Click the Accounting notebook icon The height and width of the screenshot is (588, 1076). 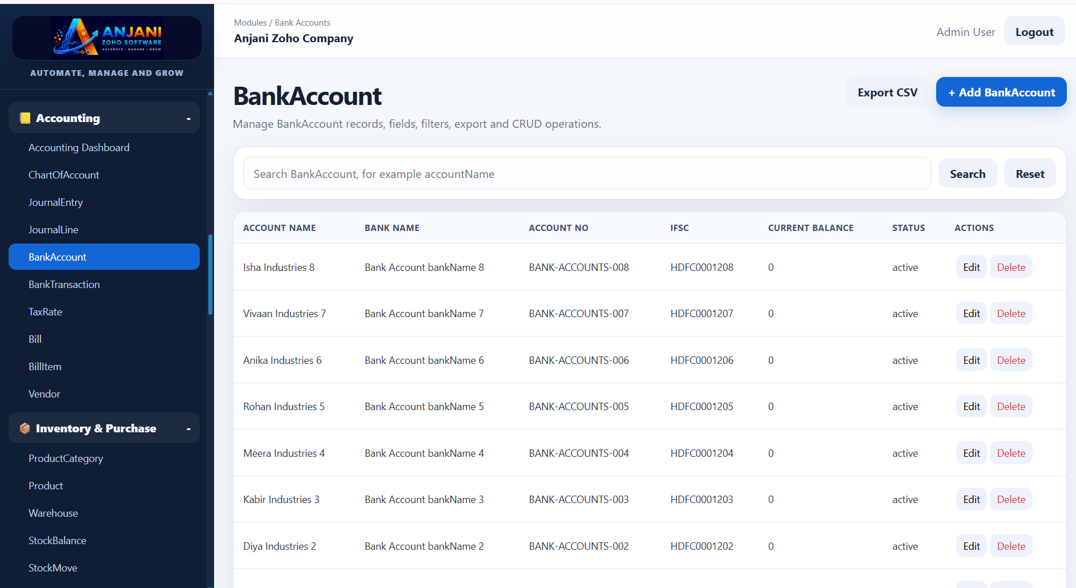pos(25,118)
